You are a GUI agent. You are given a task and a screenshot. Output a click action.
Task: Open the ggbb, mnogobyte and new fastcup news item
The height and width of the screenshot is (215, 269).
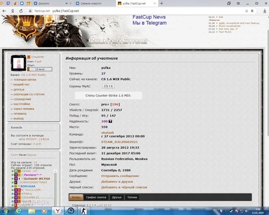(239, 23)
